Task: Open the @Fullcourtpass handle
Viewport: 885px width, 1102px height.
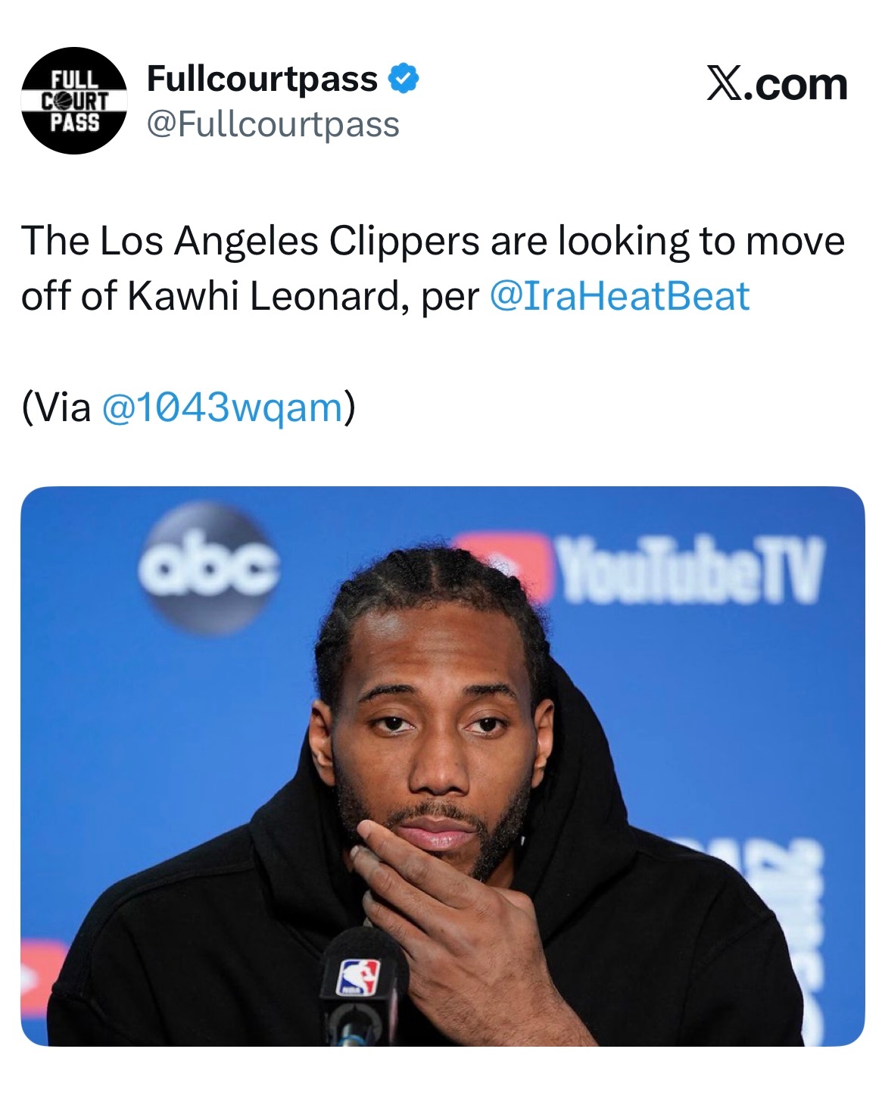Action: pyautogui.click(x=273, y=124)
